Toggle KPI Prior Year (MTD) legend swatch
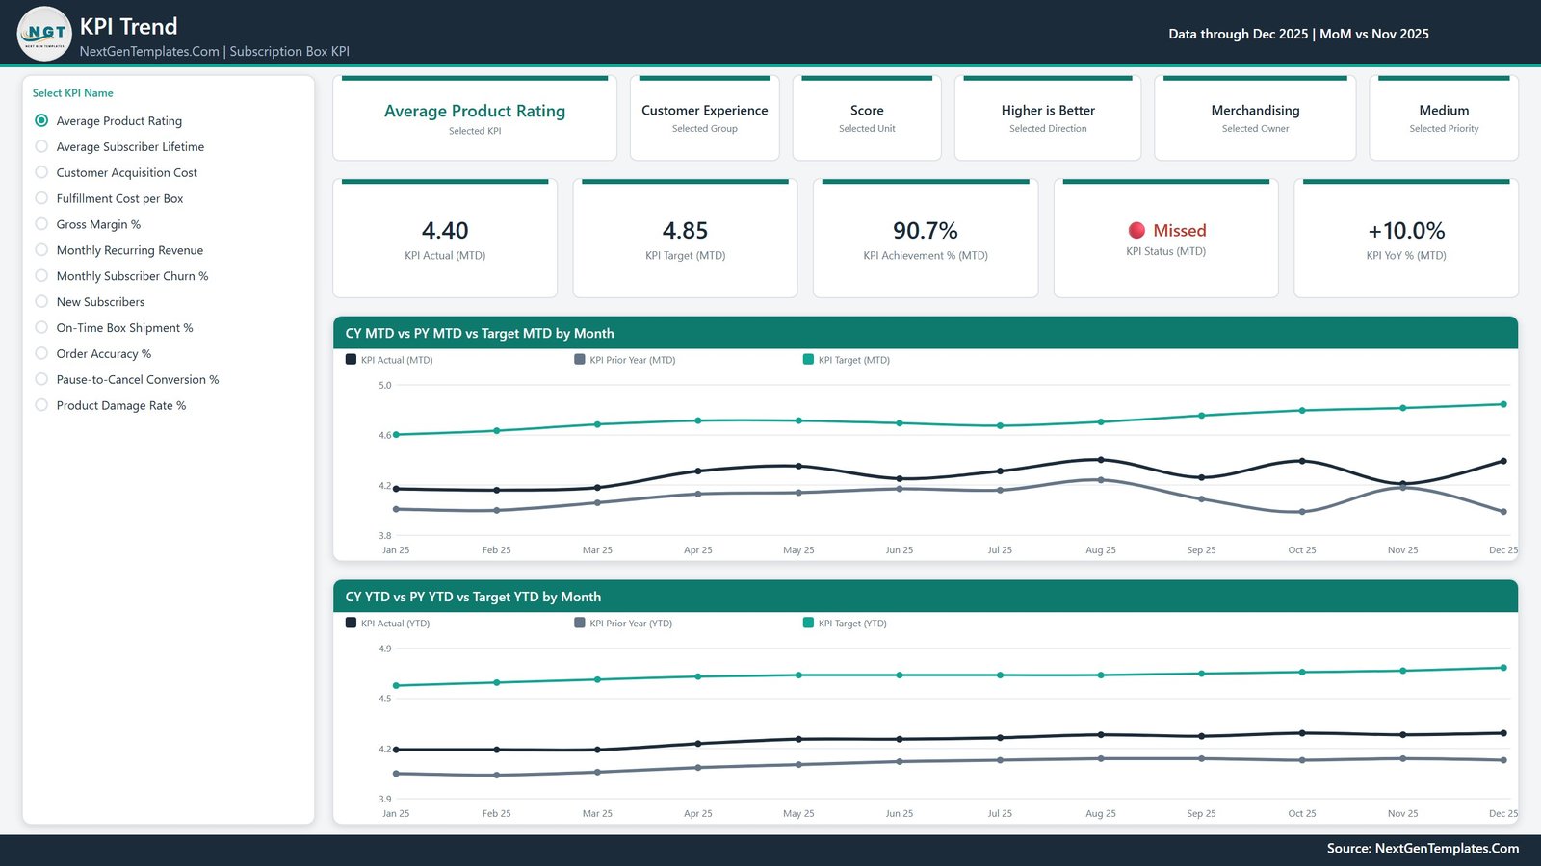This screenshot has height=866, width=1541. pos(580,359)
